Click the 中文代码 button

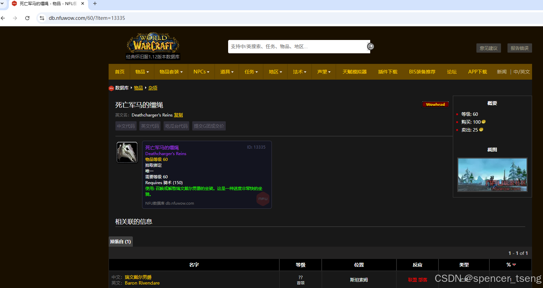click(x=126, y=126)
